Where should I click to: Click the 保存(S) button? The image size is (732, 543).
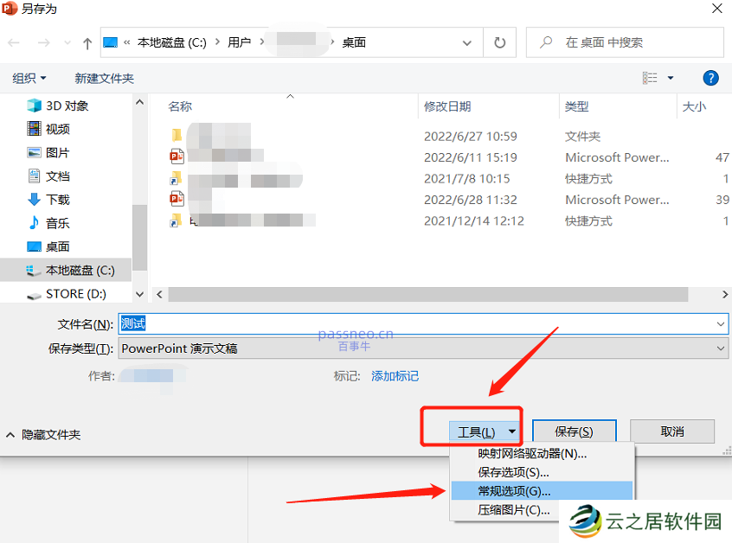pos(572,431)
